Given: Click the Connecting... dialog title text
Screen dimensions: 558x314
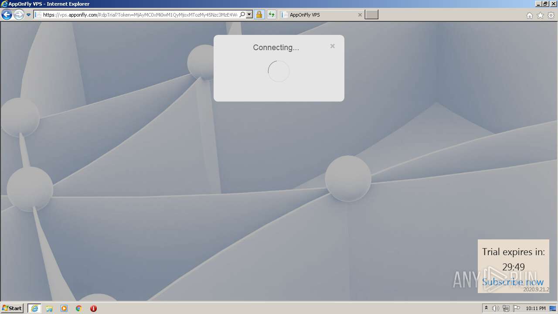Looking at the screenshot, I should [x=276, y=48].
